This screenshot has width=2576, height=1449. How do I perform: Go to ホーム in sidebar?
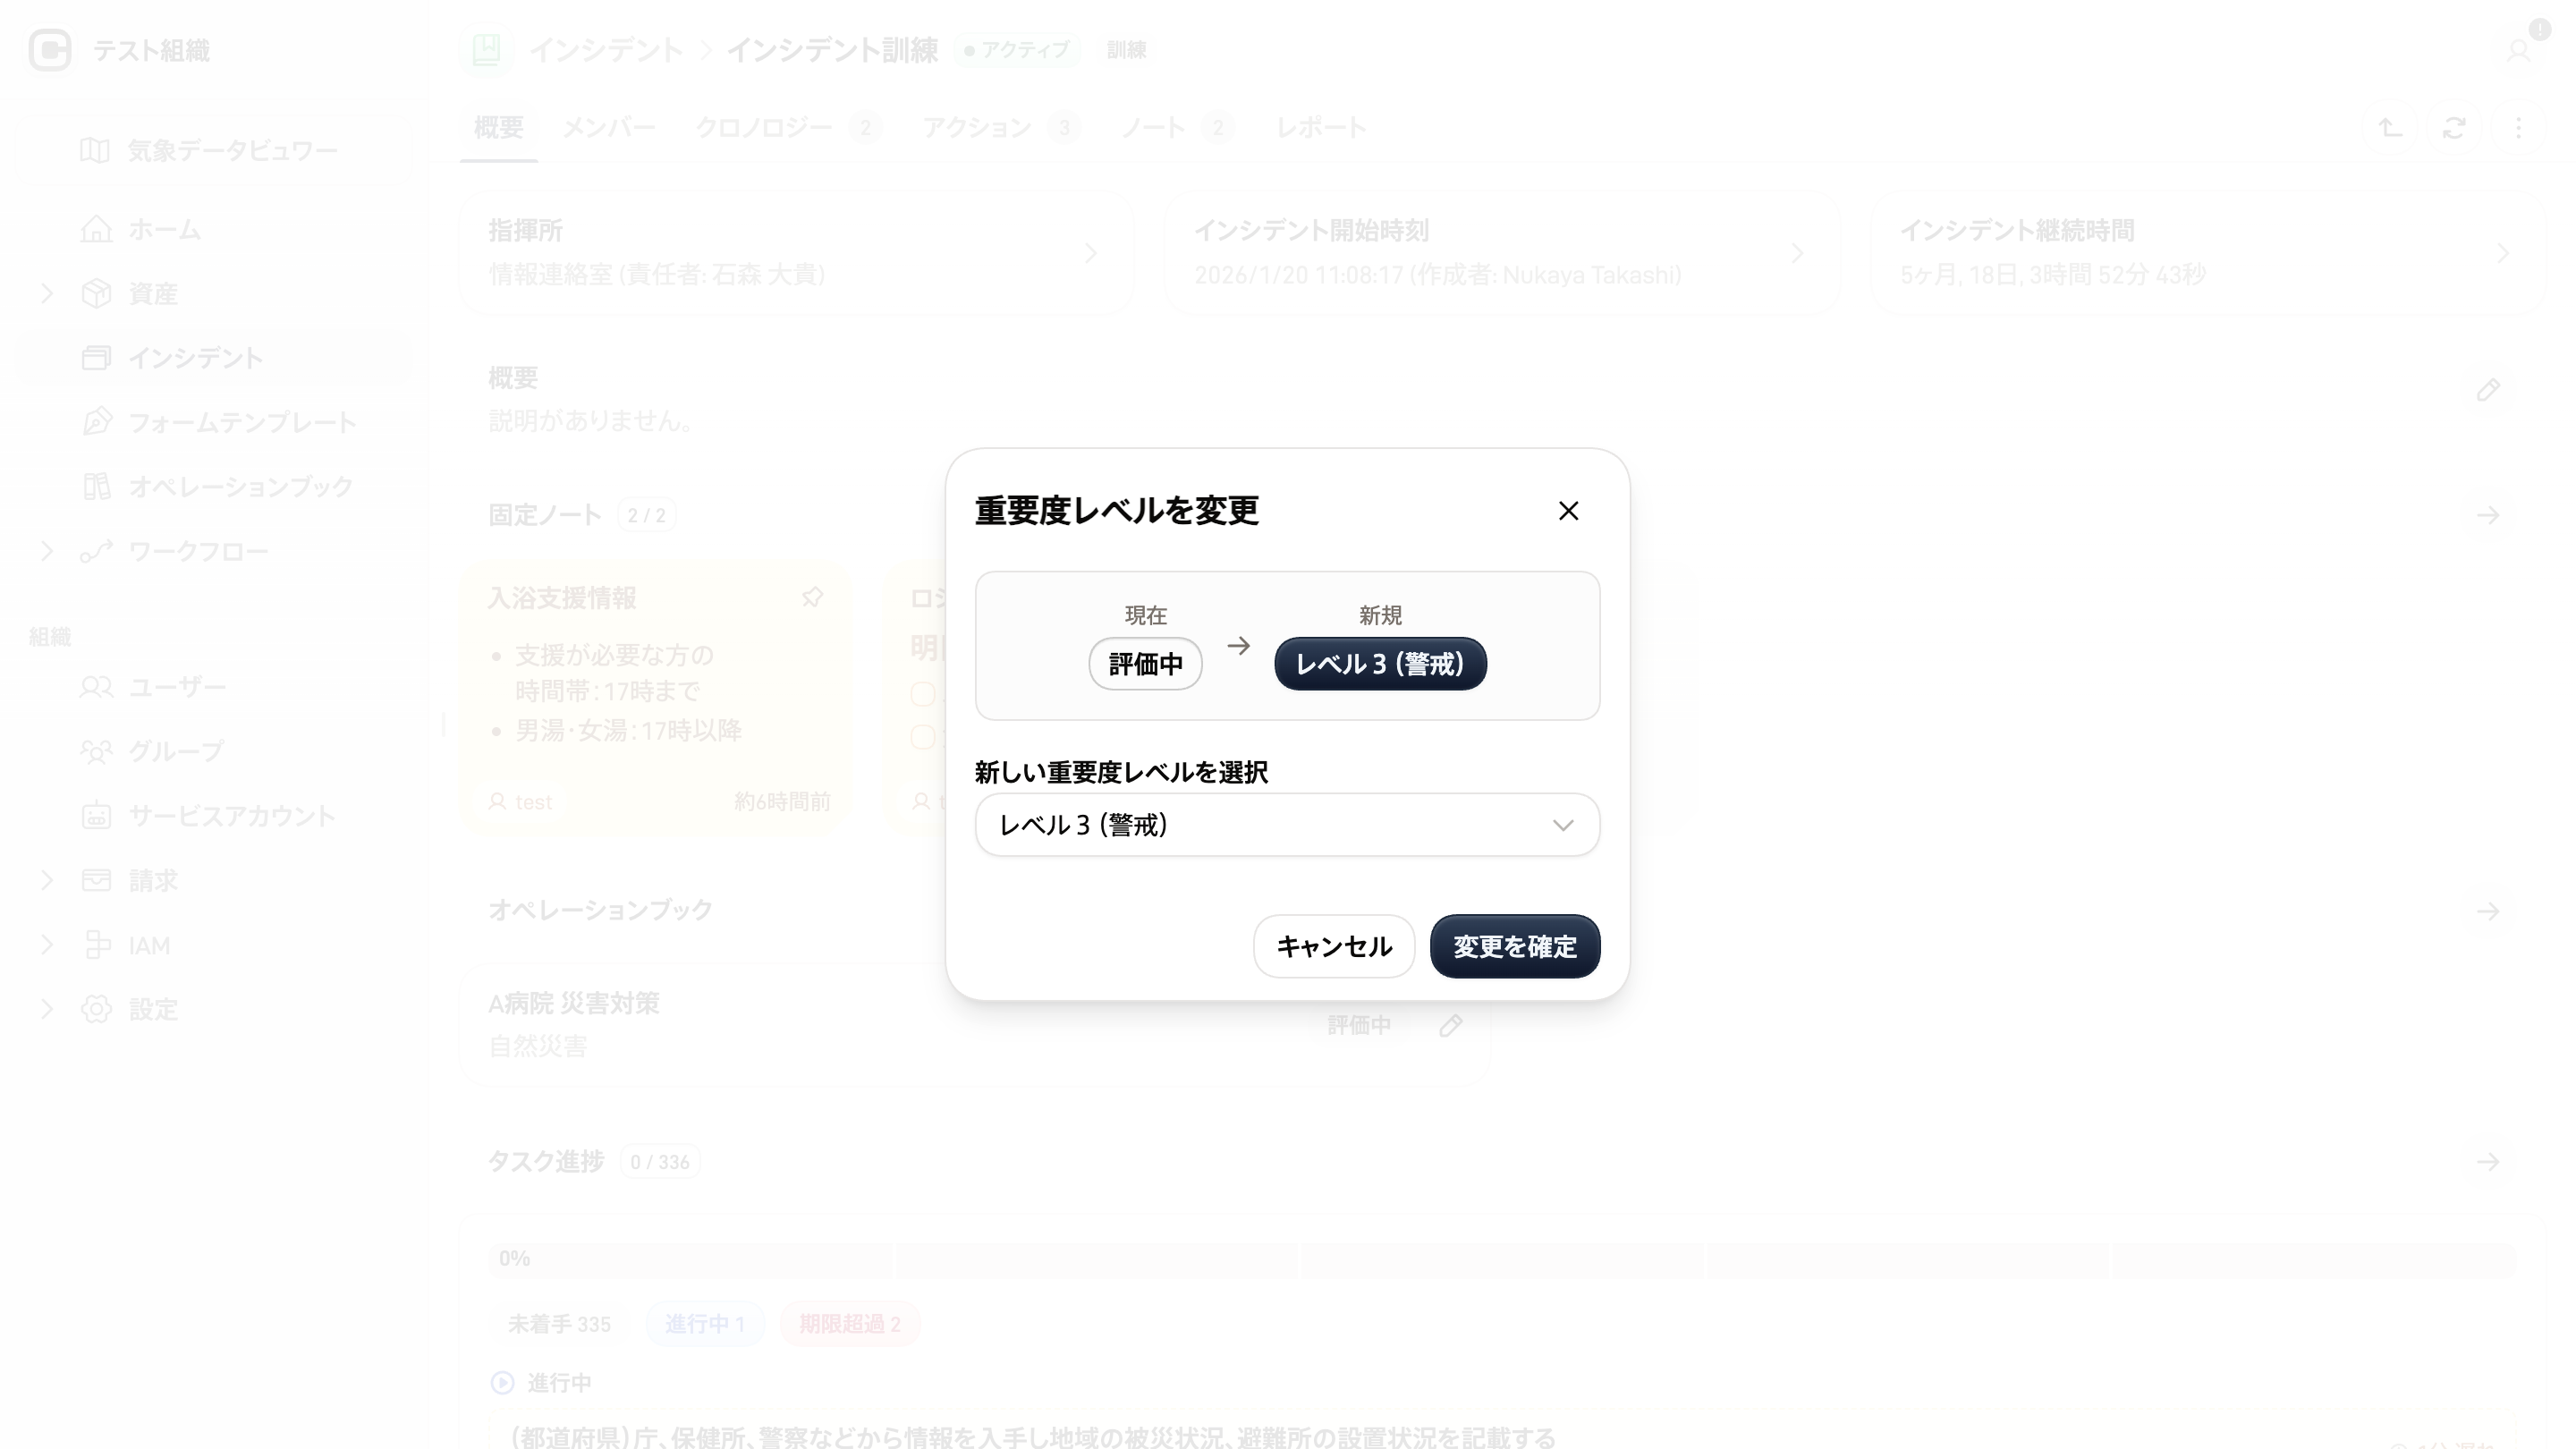pyautogui.click(x=213, y=229)
